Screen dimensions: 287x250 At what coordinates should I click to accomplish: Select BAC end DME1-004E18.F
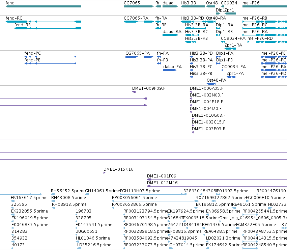(206, 102)
